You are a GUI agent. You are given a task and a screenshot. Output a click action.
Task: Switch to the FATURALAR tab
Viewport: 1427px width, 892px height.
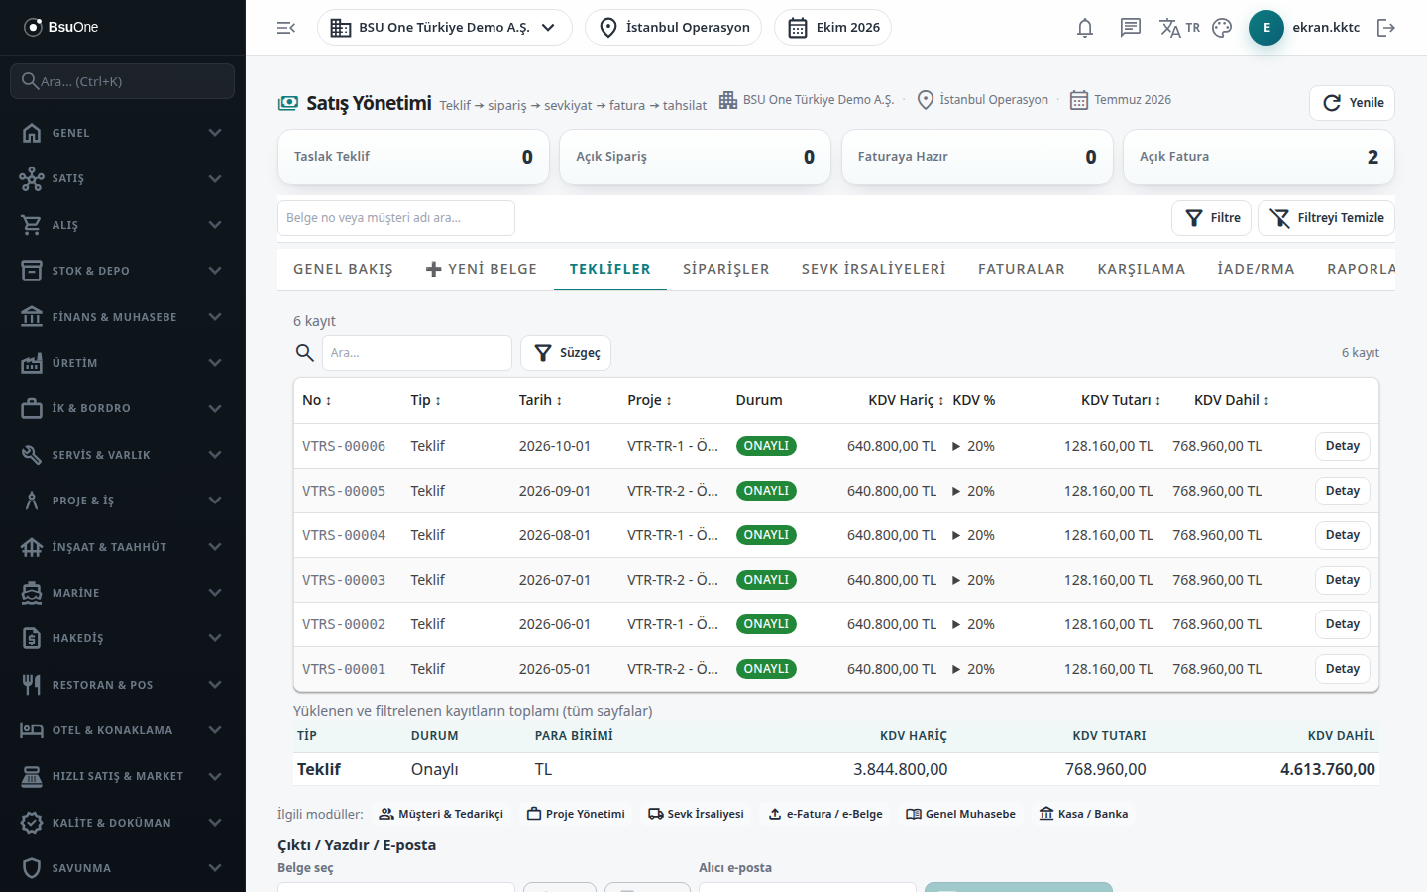pos(1022,269)
